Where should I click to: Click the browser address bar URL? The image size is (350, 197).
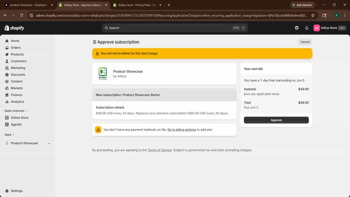171,15
